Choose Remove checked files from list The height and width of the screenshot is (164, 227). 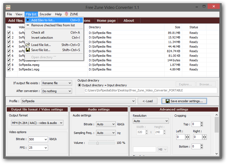coord(54,25)
